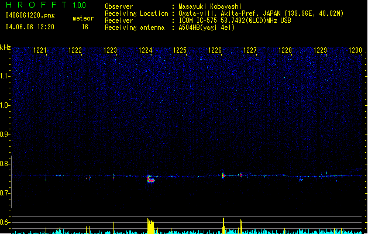
Task: Click the 1226 time marker
Action: point(215,50)
